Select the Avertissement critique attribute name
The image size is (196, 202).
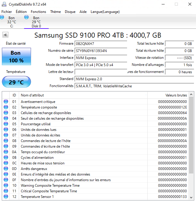coord(38,102)
